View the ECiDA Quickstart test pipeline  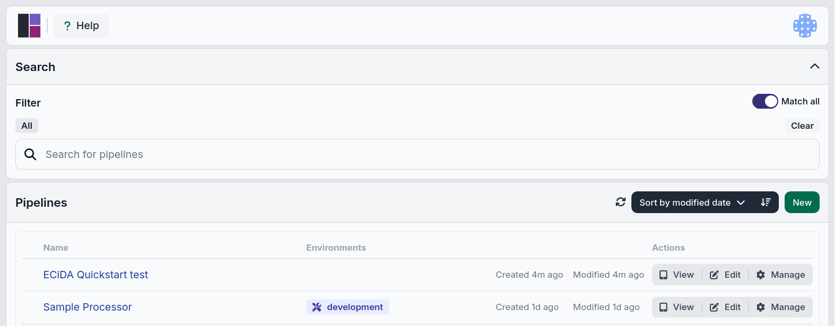coord(676,275)
